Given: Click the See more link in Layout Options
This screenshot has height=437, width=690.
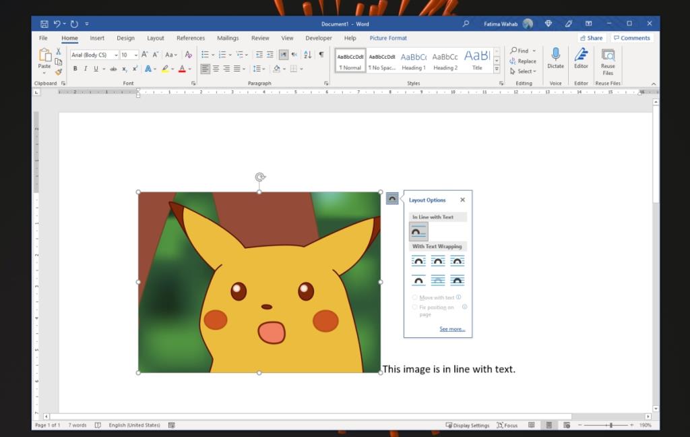Looking at the screenshot, I should click(452, 328).
